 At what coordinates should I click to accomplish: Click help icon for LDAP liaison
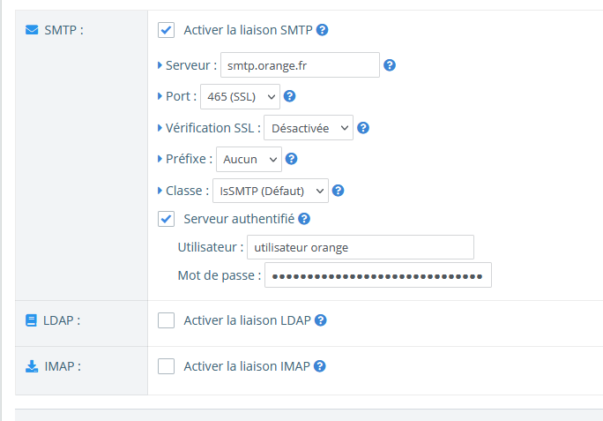point(321,320)
